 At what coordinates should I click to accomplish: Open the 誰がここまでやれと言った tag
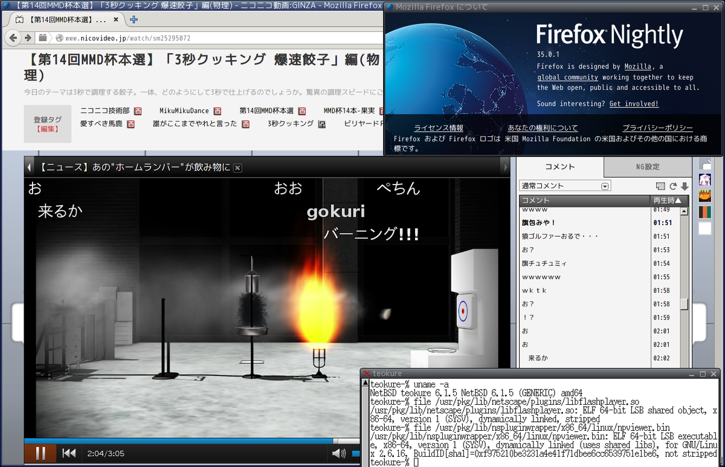pos(196,124)
